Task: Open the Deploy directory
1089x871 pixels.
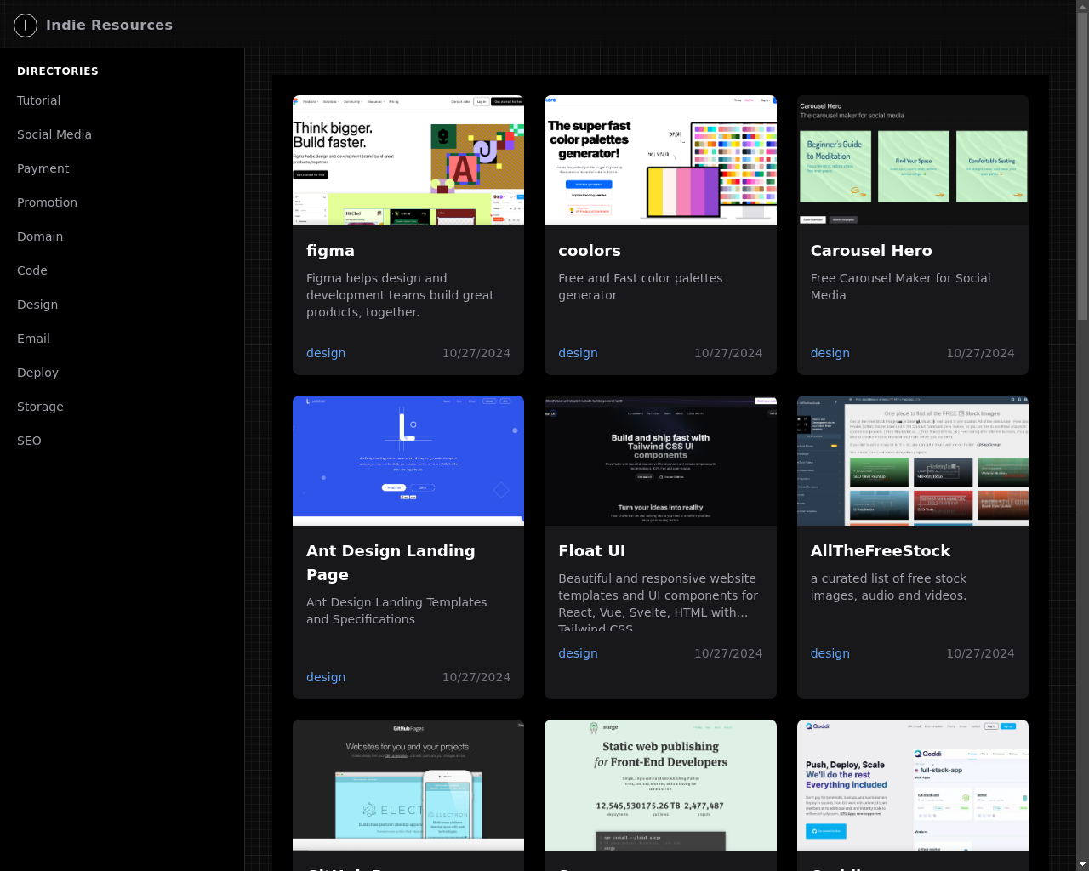Action: [x=37, y=373]
